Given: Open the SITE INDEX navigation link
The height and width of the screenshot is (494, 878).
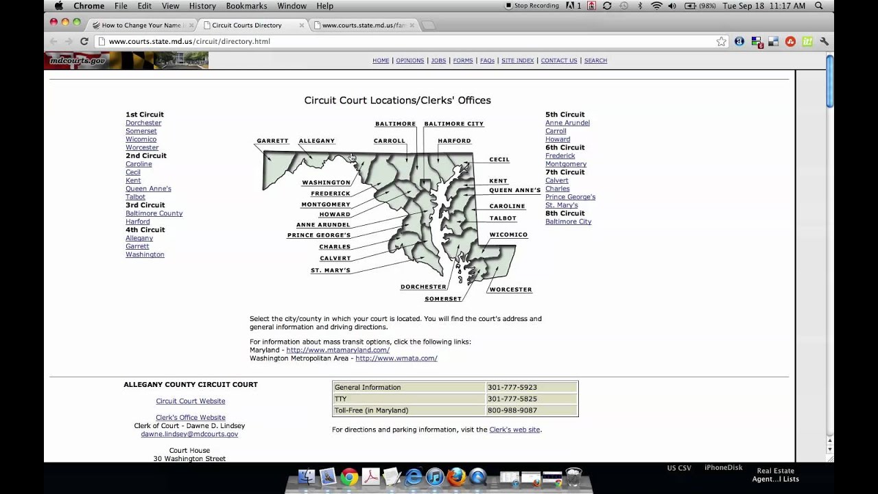Looking at the screenshot, I should tap(517, 60).
